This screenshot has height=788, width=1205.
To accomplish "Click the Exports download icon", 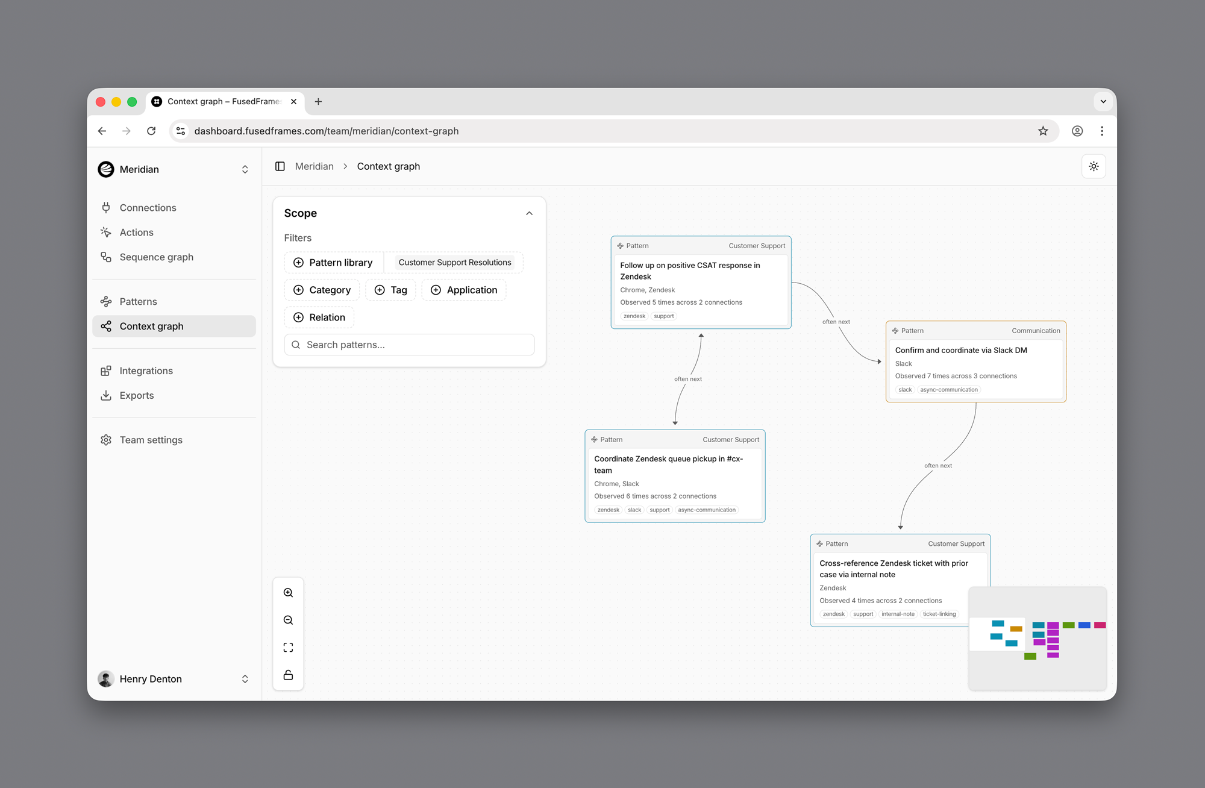I will (106, 396).
